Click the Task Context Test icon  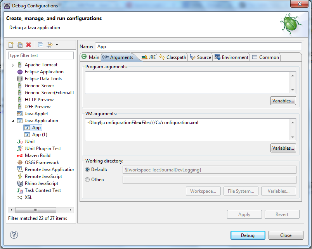click(20, 190)
